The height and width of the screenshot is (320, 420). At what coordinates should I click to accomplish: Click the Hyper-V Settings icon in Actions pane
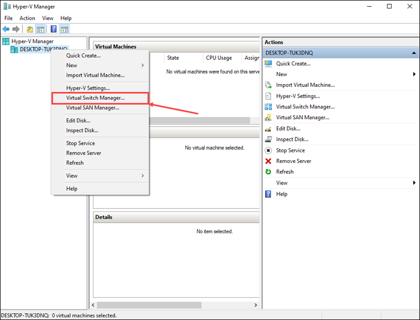point(268,96)
